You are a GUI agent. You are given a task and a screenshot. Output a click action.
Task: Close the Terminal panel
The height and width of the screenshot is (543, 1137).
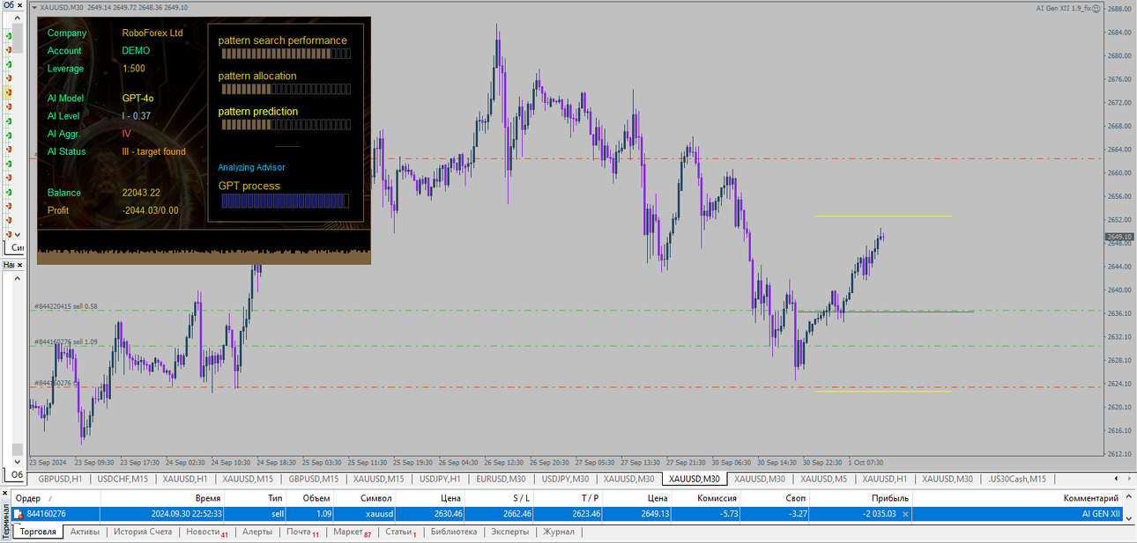(4, 495)
